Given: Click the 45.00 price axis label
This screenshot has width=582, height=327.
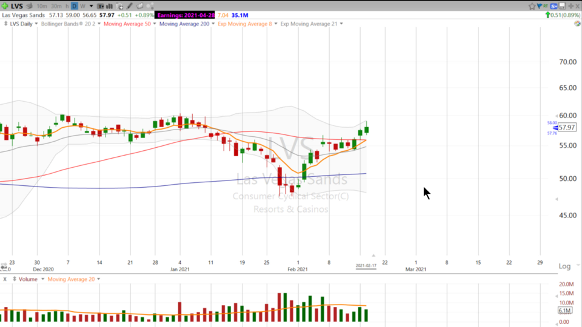Looking at the screenshot, I should click(x=568, y=216).
